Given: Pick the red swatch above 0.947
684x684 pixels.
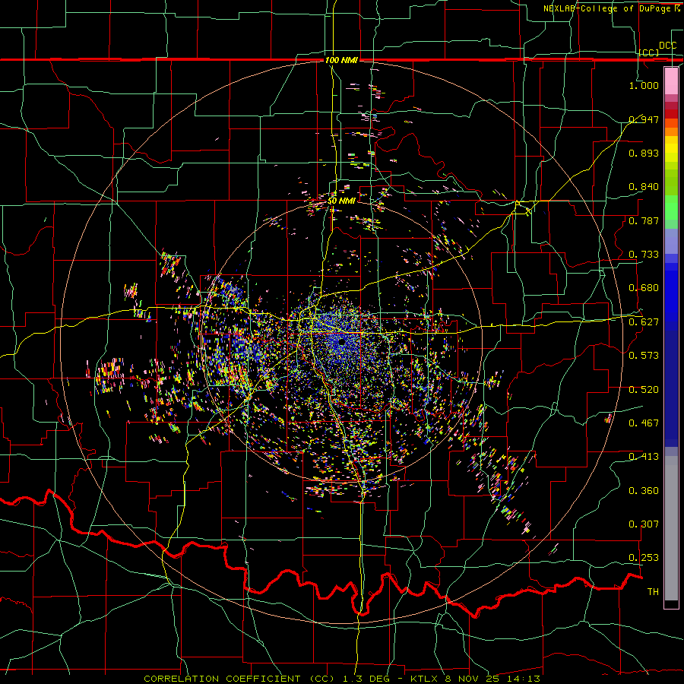Looking at the screenshot, I should (671, 113).
